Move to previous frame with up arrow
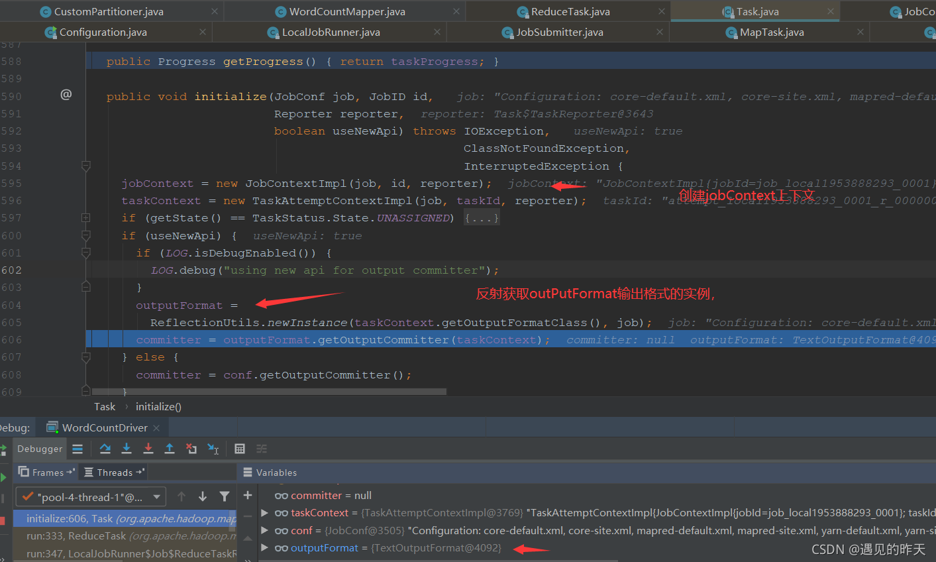936x562 pixels. (181, 496)
